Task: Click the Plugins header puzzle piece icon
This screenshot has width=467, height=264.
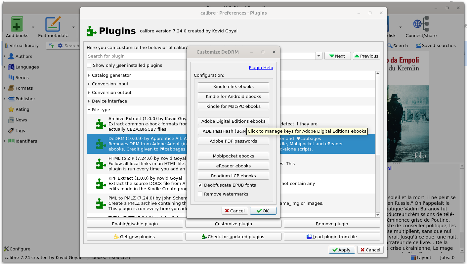Action: pos(92,31)
